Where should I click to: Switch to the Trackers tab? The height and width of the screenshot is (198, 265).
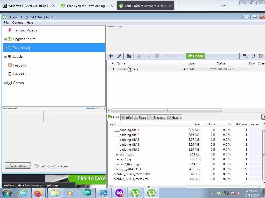(x=157, y=118)
